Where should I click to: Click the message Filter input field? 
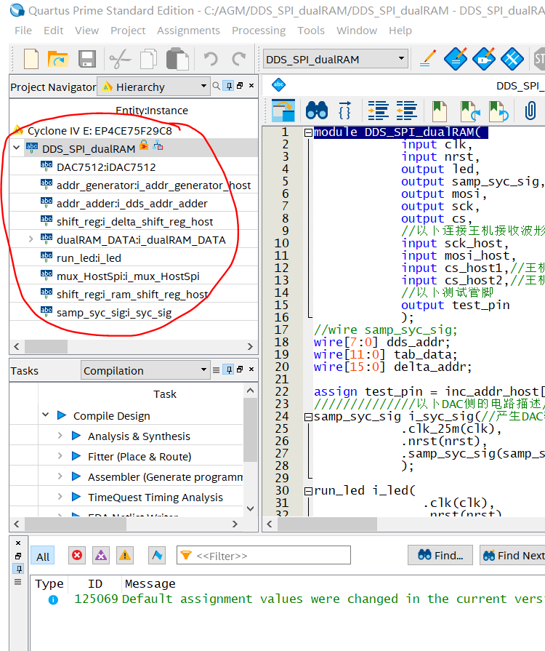[x=264, y=556]
